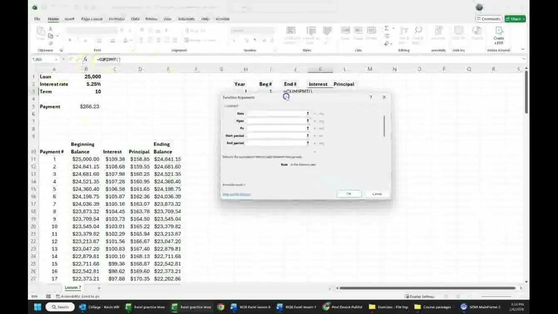The width and height of the screenshot is (558, 314).
Task: Expand the formula bar
Action: (x=523, y=59)
